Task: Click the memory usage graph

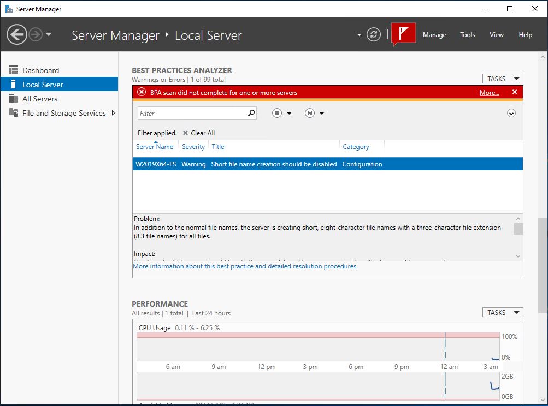Action: pos(318,386)
